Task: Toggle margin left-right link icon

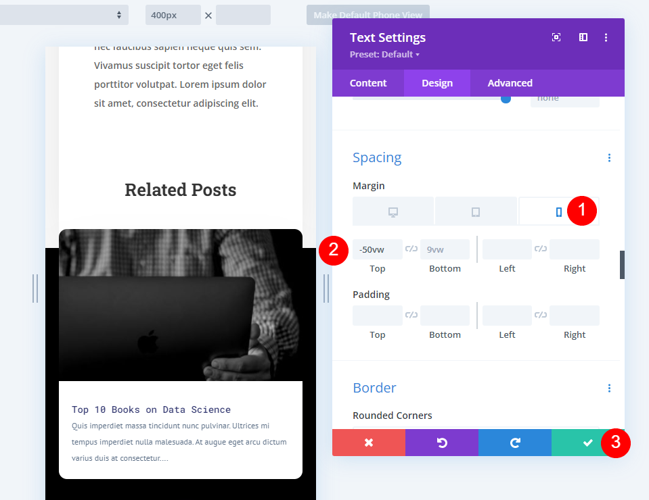Action: pos(541,249)
